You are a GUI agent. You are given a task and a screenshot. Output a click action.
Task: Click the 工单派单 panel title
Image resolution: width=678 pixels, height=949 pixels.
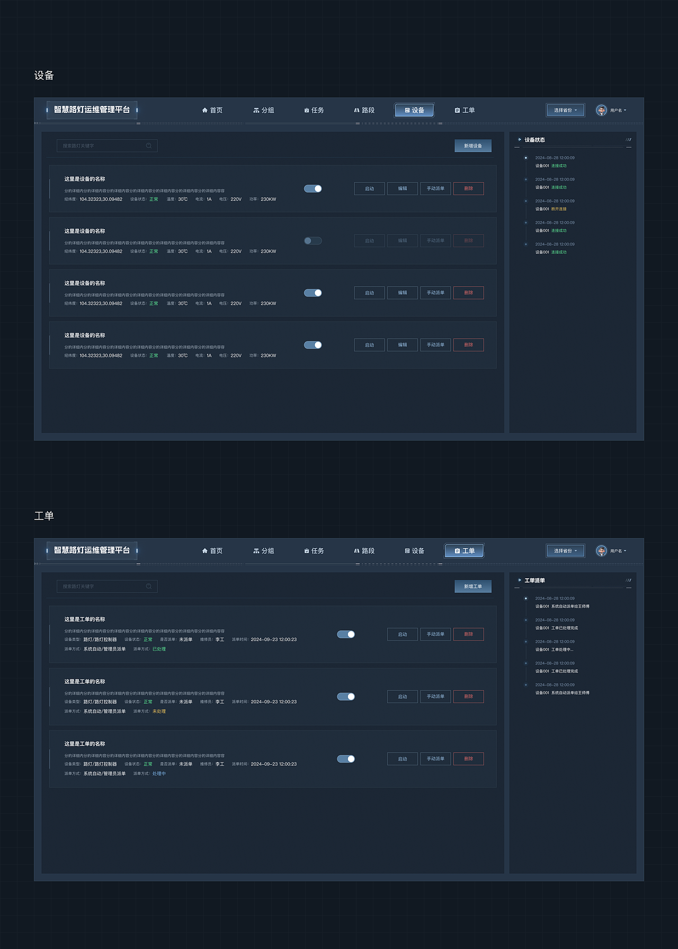click(x=534, y=580)
